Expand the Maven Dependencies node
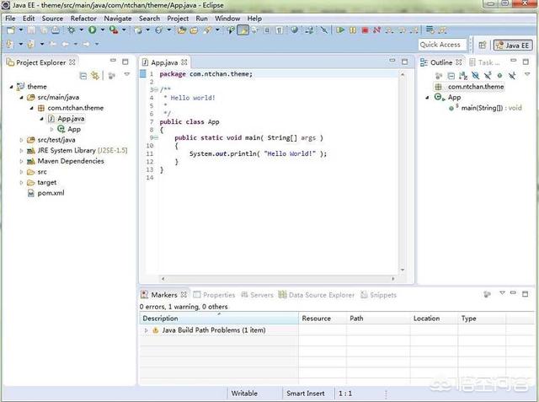The image size is (539, 402). 21,160
